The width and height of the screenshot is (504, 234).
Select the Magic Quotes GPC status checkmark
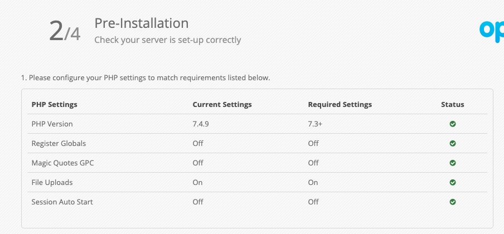click(453, 163)
